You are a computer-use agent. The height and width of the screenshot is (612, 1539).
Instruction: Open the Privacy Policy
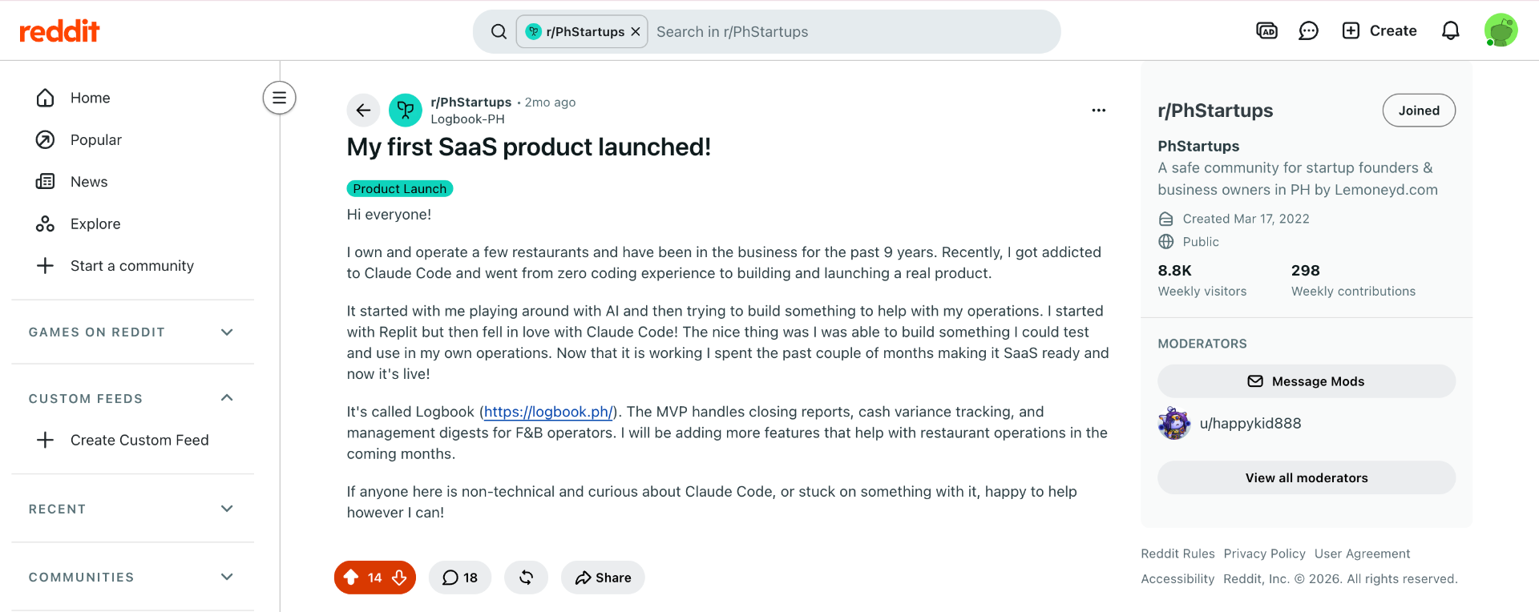[x=1265, y=554]
